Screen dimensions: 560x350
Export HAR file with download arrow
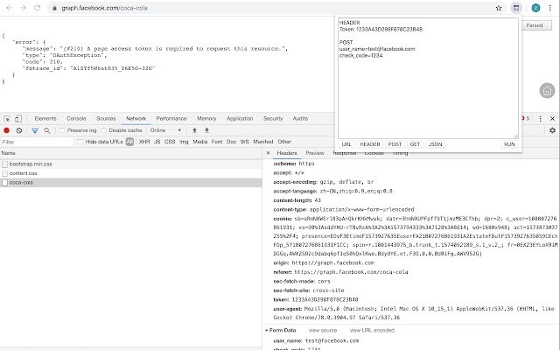click(206, 130)
